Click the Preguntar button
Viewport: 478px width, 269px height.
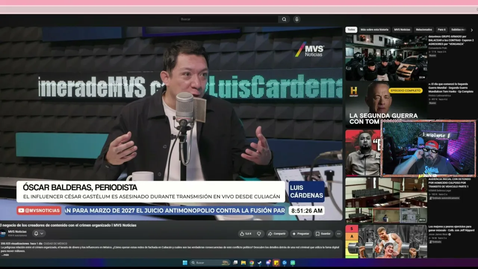click(301, 234)
